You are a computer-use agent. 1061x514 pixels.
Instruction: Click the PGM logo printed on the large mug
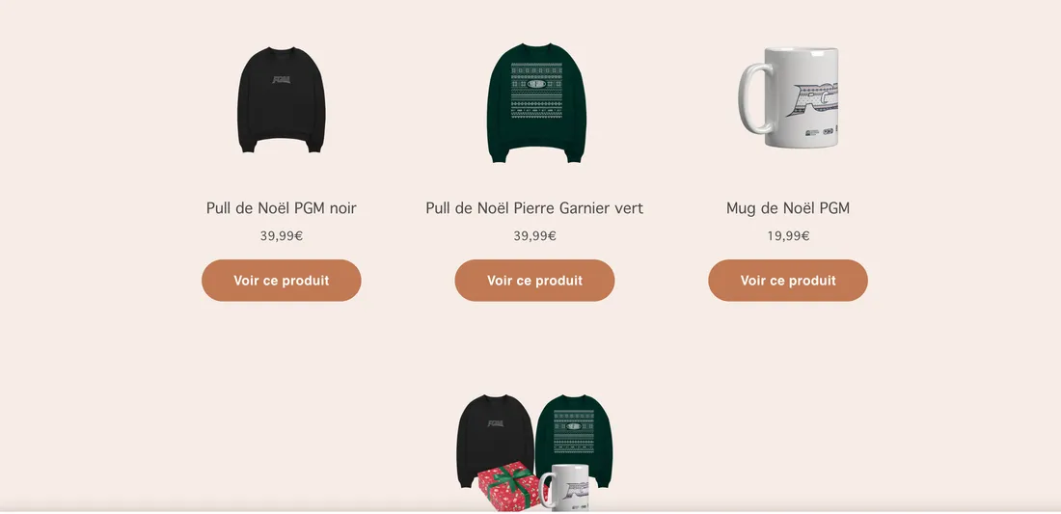tap(812, 101)
